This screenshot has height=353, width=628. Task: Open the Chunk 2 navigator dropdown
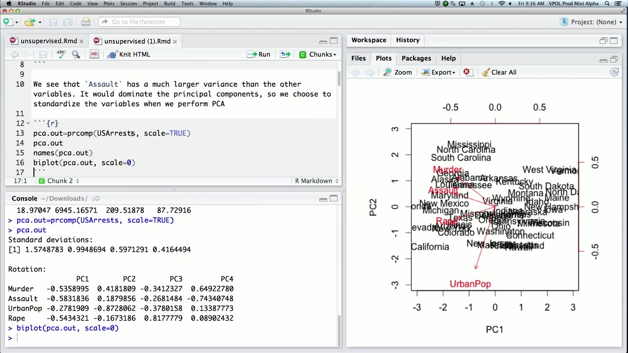[59, 181]
